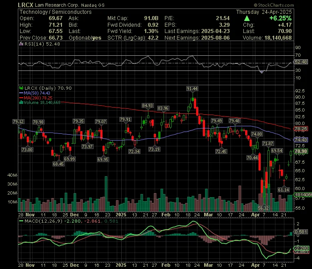Click the Low price 67.55
The image size is (312, 269).
tap(56, 31)
